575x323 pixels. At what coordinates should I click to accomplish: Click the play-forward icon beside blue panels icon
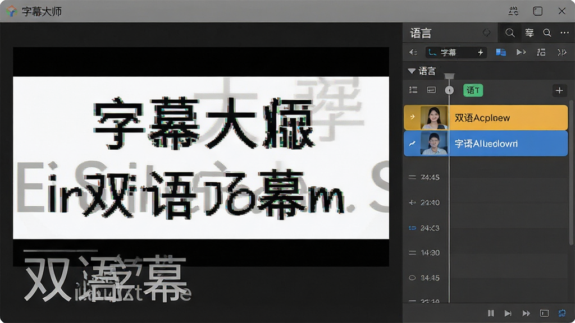[521, 52]
